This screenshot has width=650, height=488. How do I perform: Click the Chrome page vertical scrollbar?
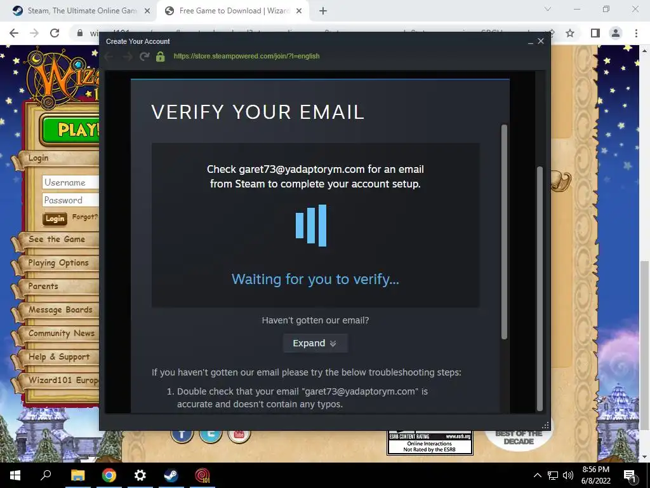tap(644, 344)
